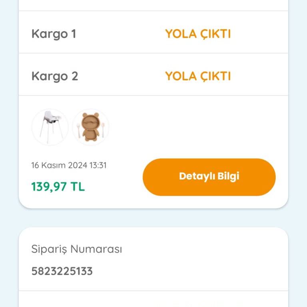Click the green 139,97 TL total price
The image size is (307, 307).
[58, 187]
